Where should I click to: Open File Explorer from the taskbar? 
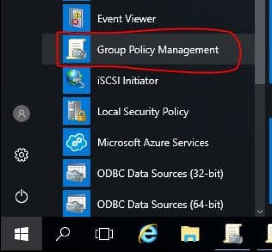pyautogui.click(x=190, y=234)
